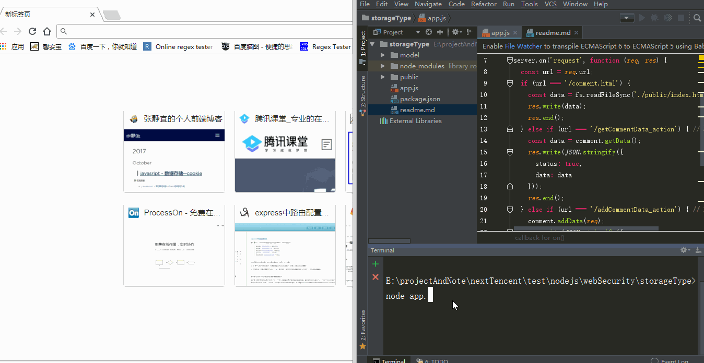Switch to the readme.md editor tab

pyautogui.click(x=553, y=33)
